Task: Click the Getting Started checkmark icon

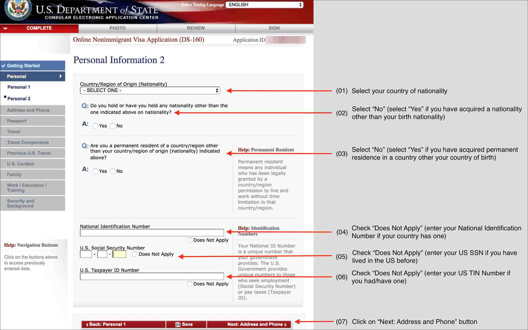Action: pyautogui.click(x=3, y=65)
